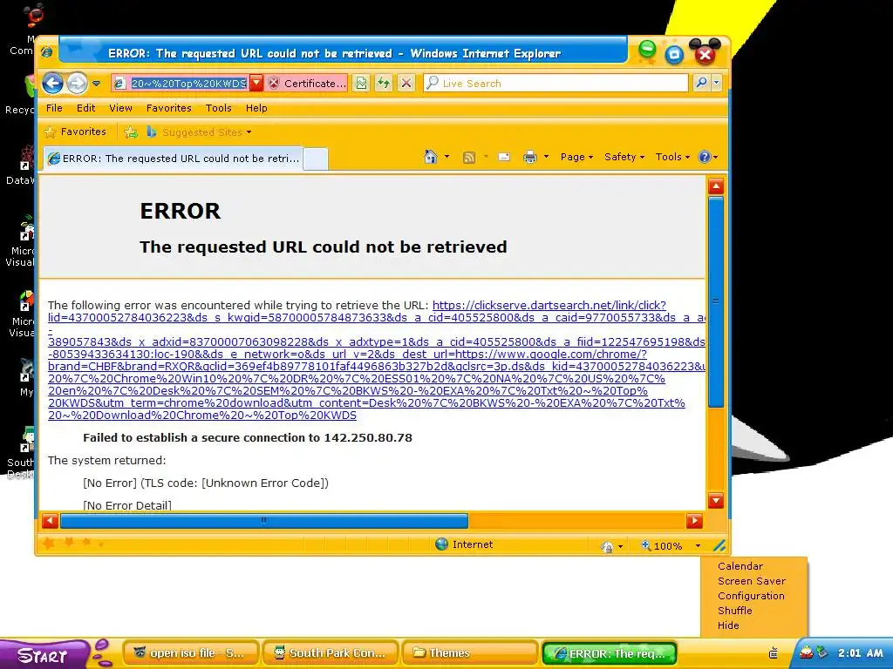
Task: Switch to Themes folder taskbar button
Action: (x=470, y=653)
